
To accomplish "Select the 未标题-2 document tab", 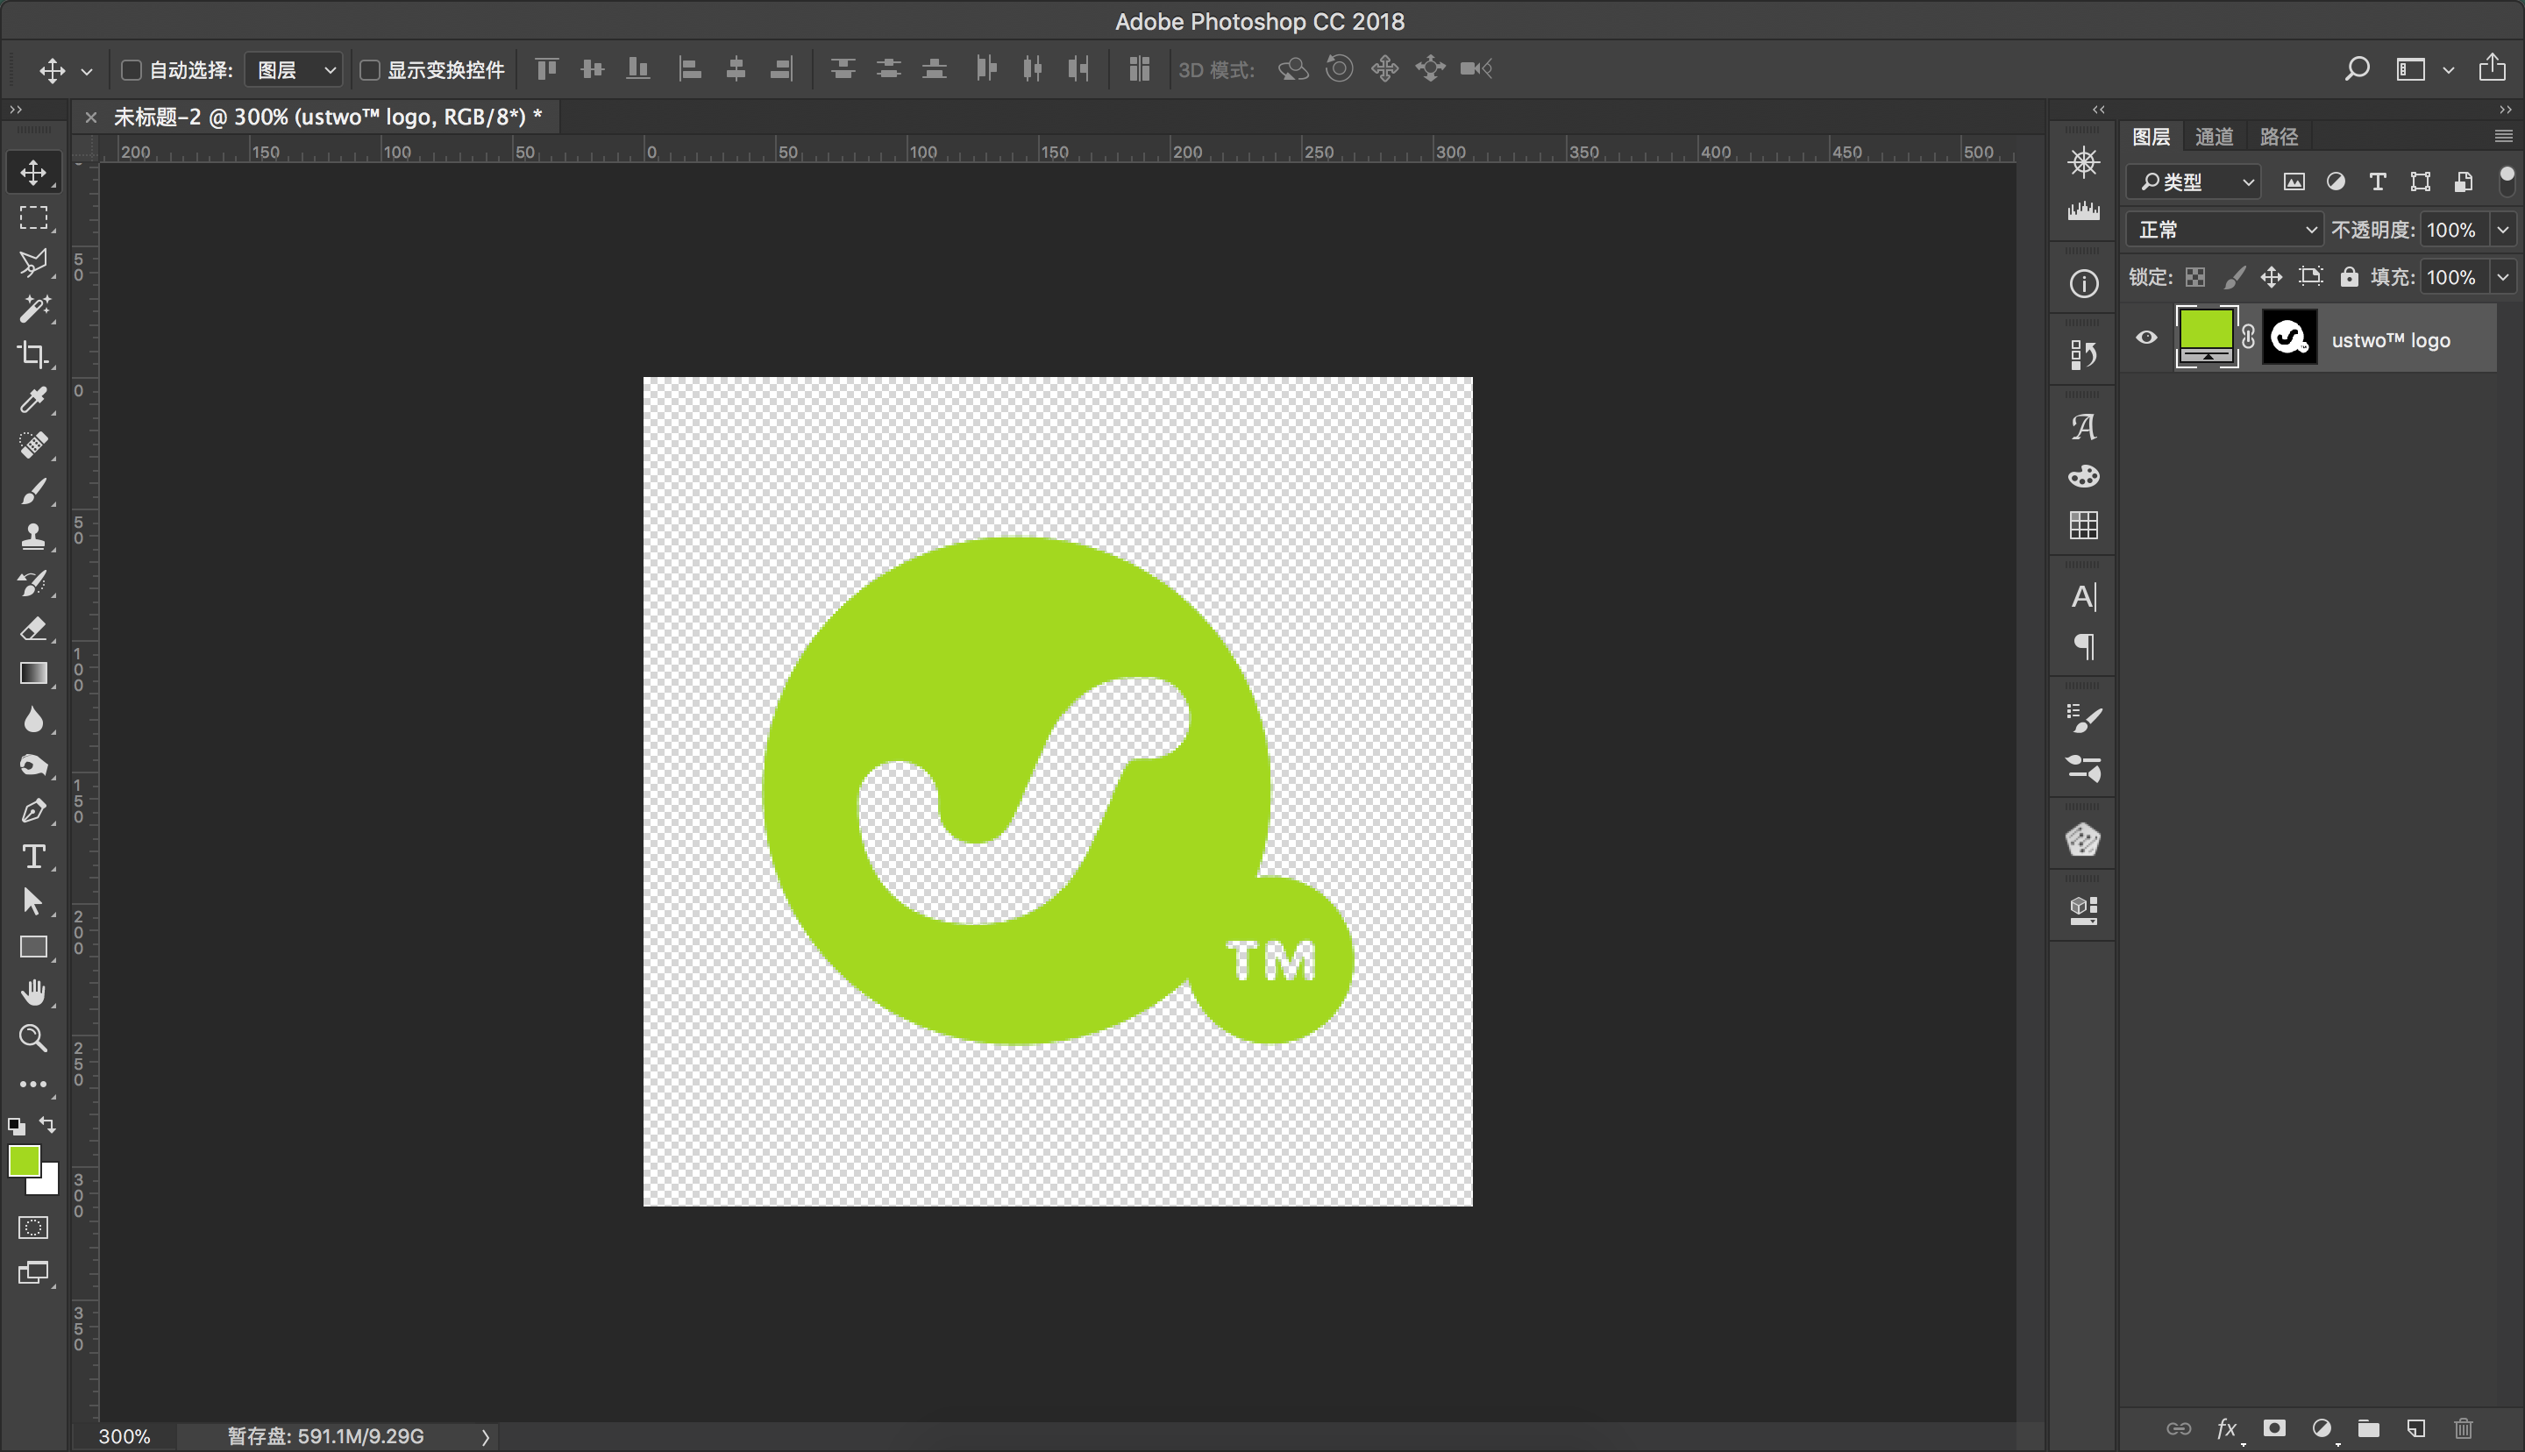I will click(x=327, y=117).
